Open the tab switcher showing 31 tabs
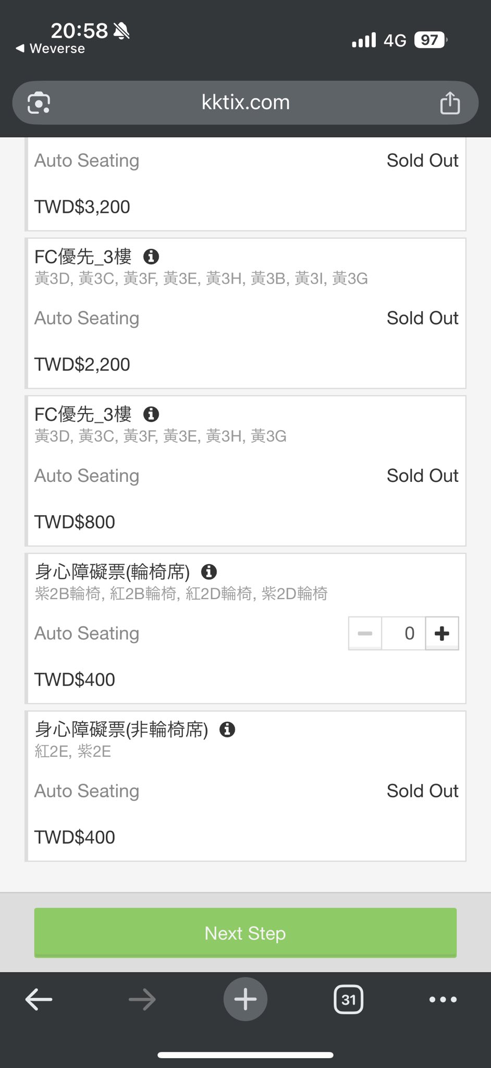Screen dimensions: 491x1068 (x=349, y=1000)
